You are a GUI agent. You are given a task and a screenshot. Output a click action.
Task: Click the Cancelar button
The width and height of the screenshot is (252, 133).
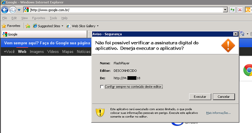[x=224, y=97]
